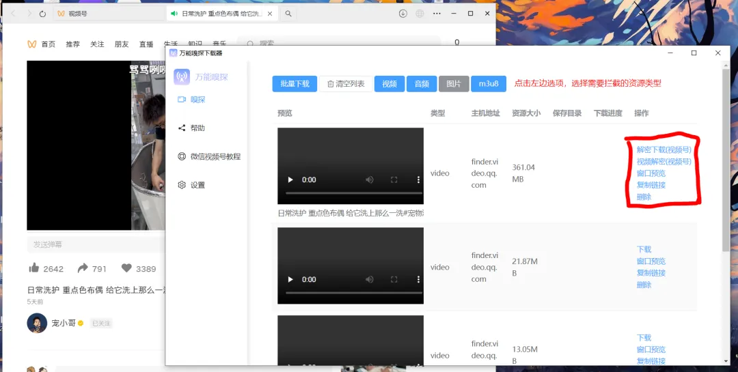Click the 批量下载 button

point(295,84)
